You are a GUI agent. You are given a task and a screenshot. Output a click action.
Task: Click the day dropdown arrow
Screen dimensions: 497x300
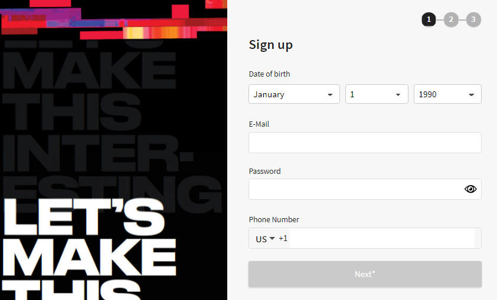pos(398,95)
